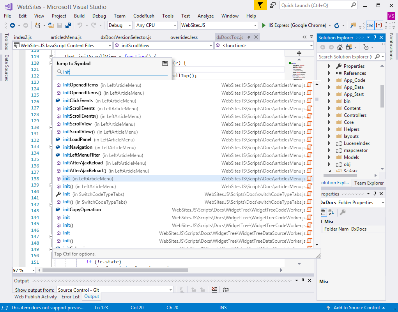Pin the Output window
Image resolution: width=398 pixels, height=312 pixels.
[303, 280]
